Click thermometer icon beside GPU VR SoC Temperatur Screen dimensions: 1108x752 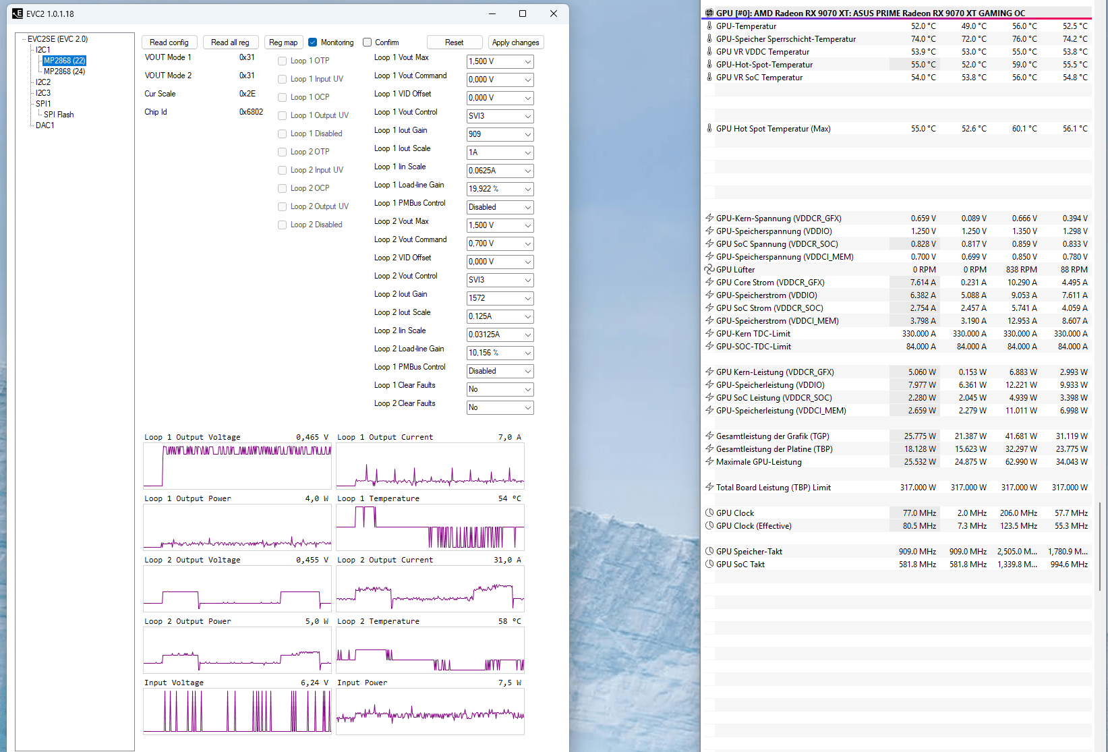pos(709,77)
